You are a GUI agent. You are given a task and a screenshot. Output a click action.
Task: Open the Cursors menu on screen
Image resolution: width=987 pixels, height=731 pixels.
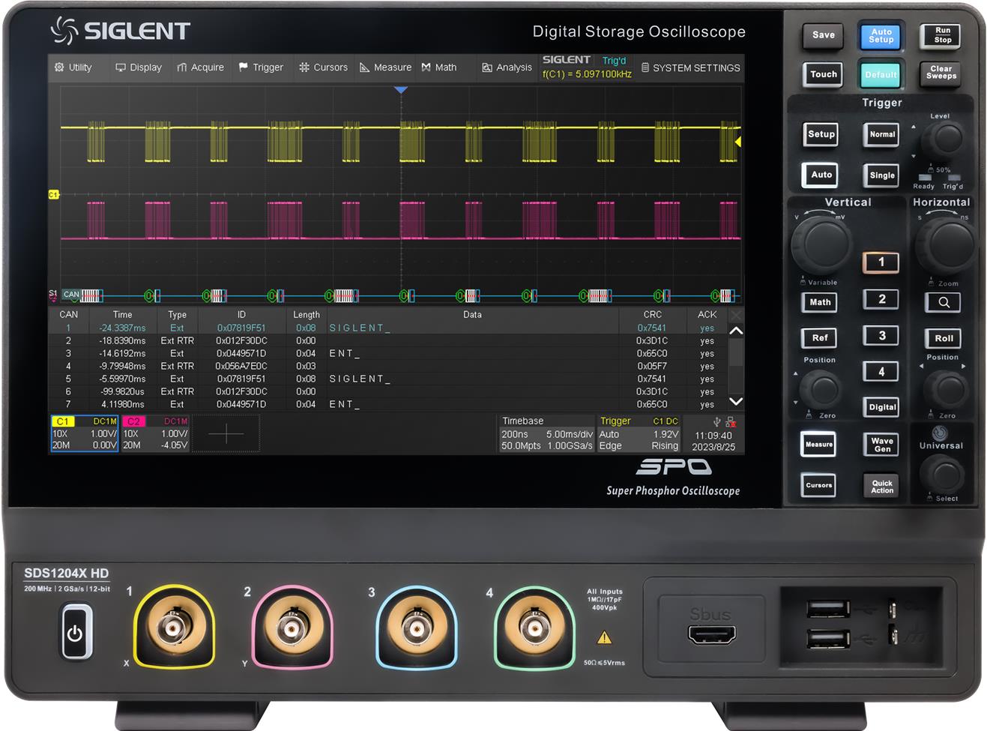click(x=323, y=67)
